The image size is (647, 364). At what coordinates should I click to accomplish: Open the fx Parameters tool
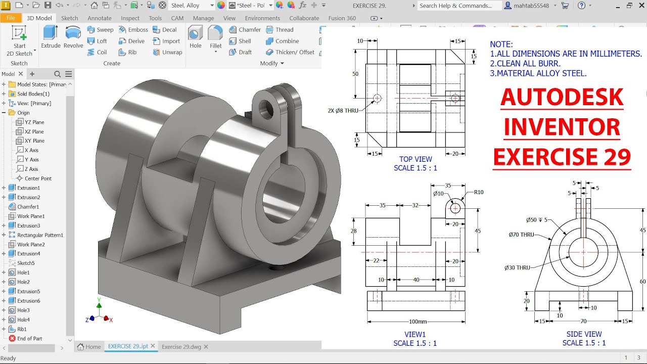pyautogui.click(x=303, y=6)
